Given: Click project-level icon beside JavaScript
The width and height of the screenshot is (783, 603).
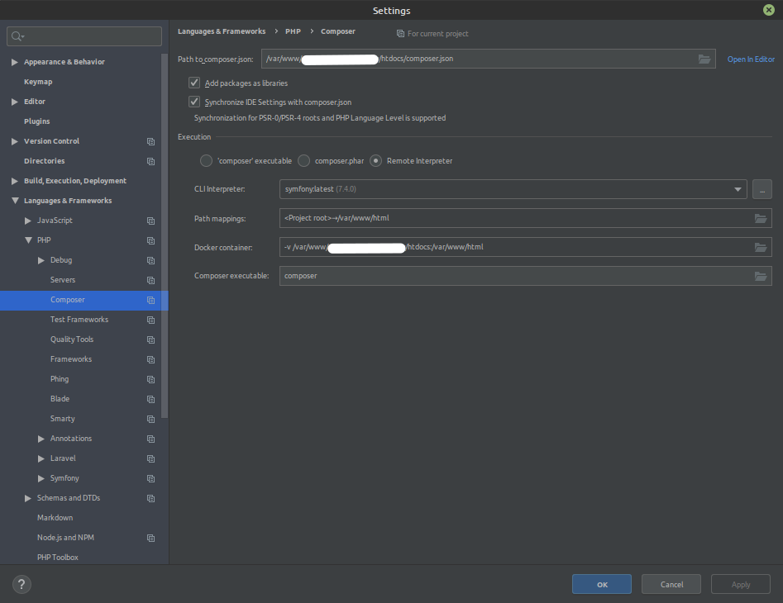Looking at the screenshot, I should point(150,221).
